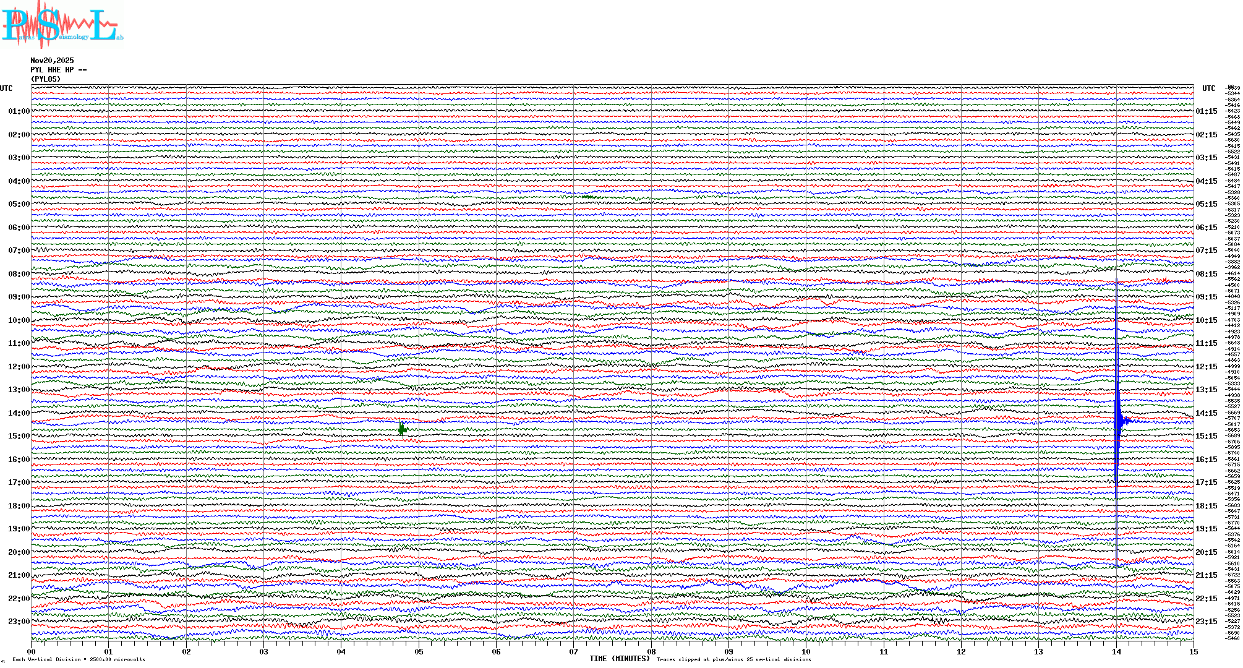The image size is (1243, 668).
Task: Click the PSL seismology lab logo
Action: (61, 25)
